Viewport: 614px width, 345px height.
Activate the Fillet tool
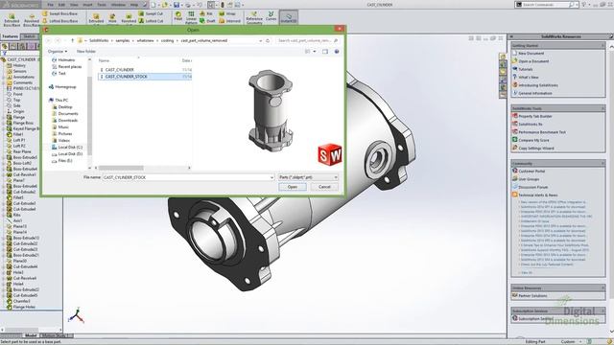click(x=178, y=16)
